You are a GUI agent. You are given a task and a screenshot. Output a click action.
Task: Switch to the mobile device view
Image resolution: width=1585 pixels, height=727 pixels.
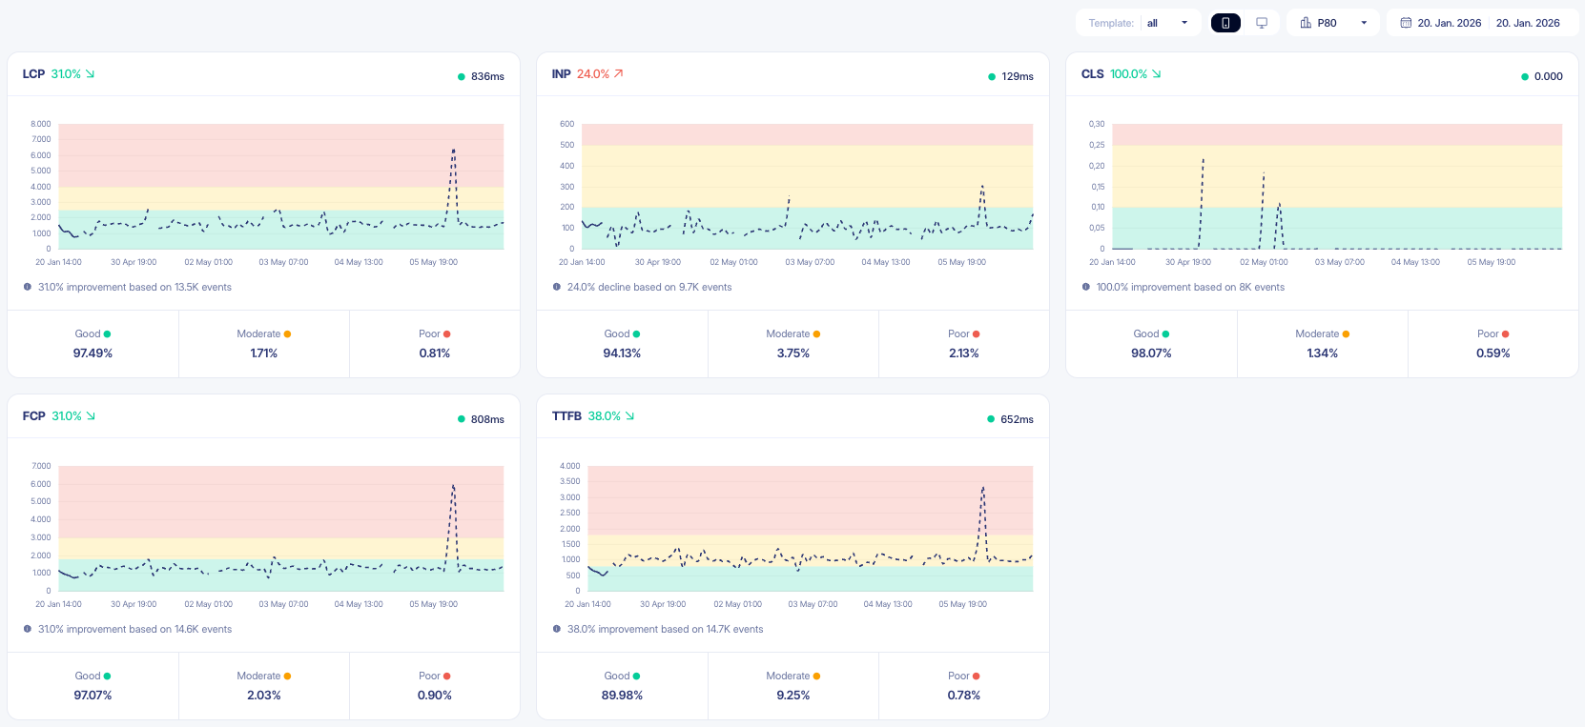[x=1225, y=23]
